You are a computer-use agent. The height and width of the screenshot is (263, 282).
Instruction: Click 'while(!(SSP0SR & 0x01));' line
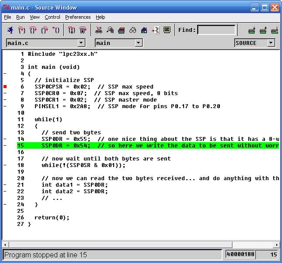pos(84,165)
